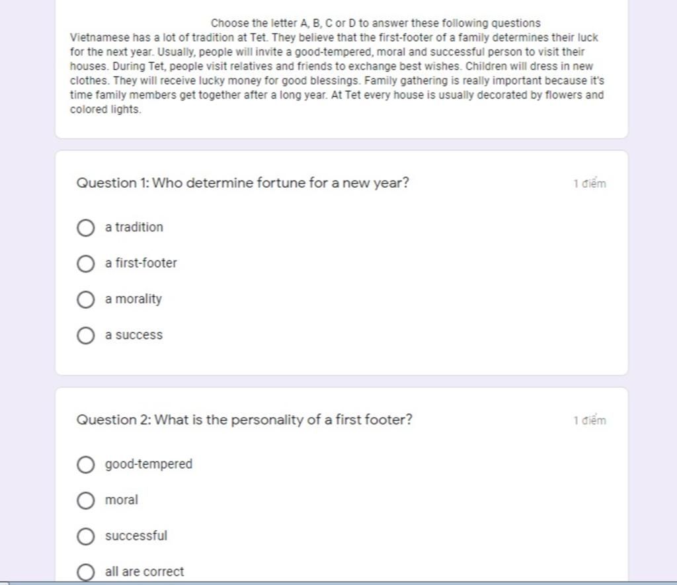Viewport: 677px width, 585px height.
Task: Select the "all are correct" option
Action: pyautogui.click(x=85, y=572)
